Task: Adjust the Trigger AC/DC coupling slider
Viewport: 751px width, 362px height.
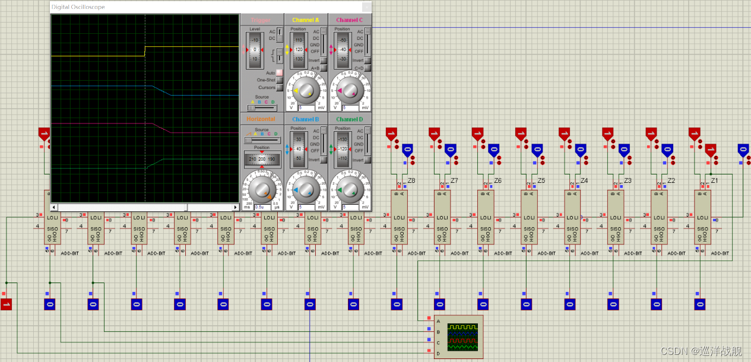Action: (x=280, y=34)
